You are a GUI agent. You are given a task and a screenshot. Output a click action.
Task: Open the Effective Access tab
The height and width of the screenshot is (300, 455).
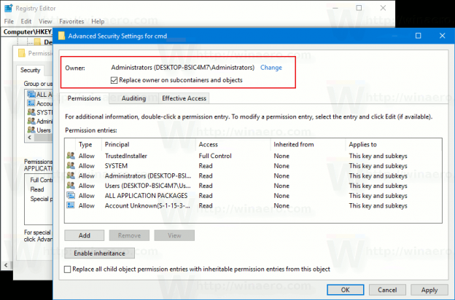click(x=184, y=98)
